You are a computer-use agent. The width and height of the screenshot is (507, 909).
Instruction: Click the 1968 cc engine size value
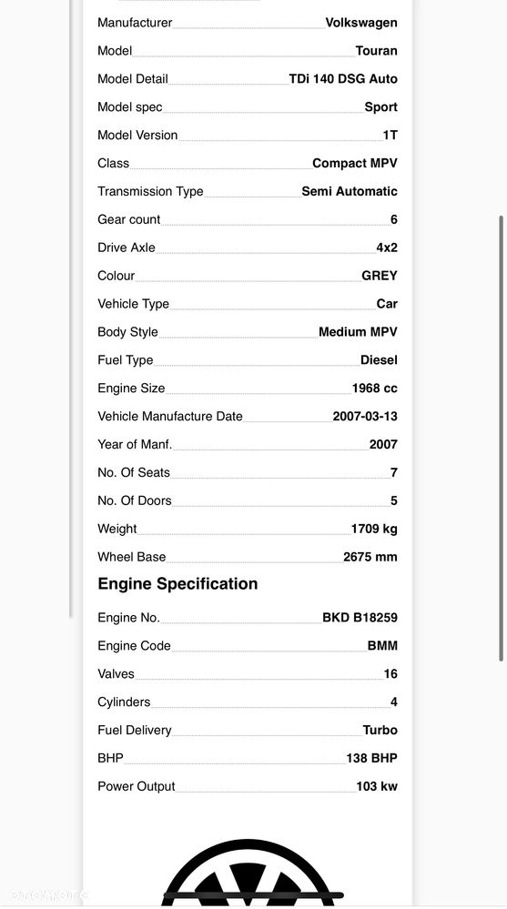click(375, 389)
